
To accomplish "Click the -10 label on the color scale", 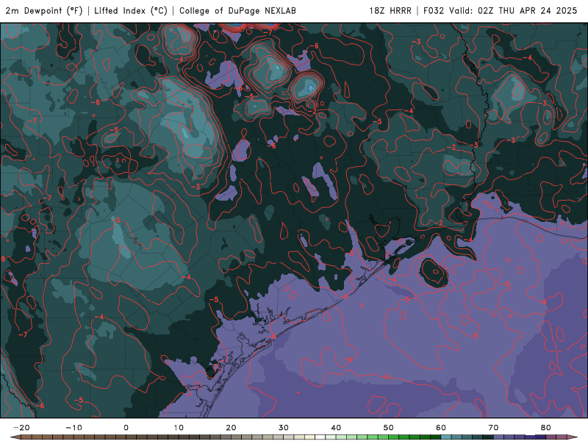I will tap(73, 428).
